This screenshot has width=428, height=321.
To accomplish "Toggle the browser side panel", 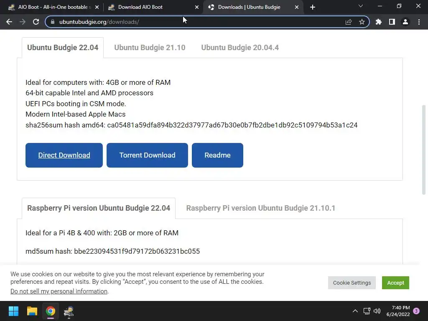I will click(x=392, y=22).
